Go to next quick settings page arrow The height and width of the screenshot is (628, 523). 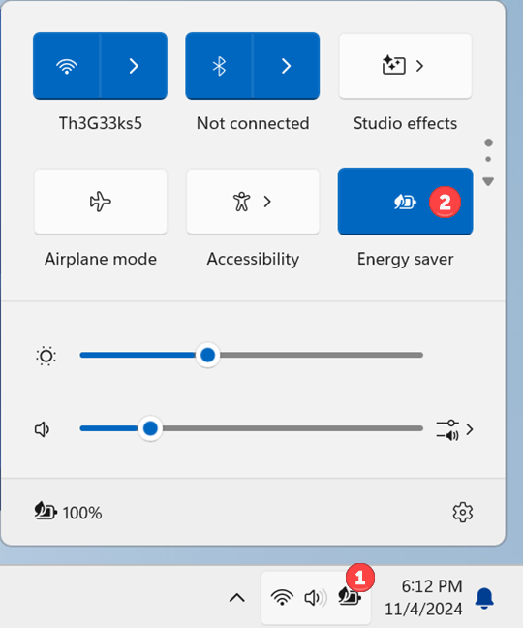(x=488, y=182)
